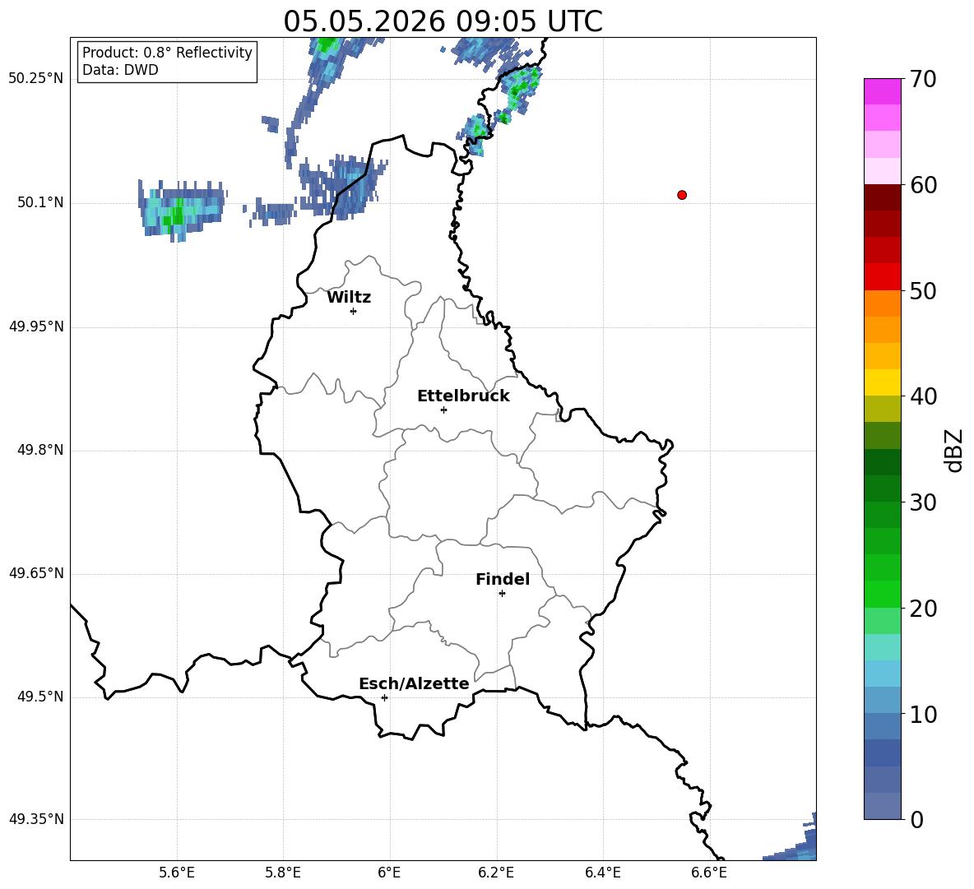Click the magenta 70 dBZ color band
The width and height of the screenshot is (974, 889).
[882, 91]
